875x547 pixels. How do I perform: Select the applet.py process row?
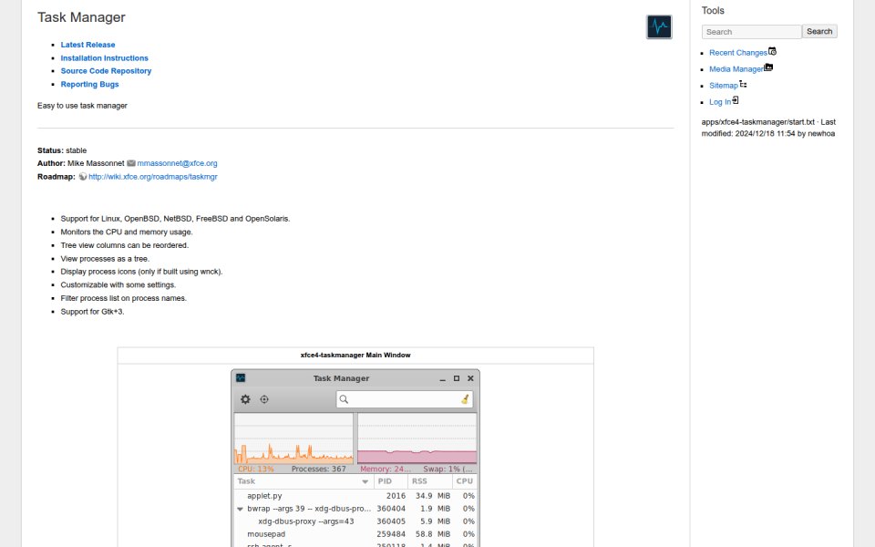click(355, 496)
